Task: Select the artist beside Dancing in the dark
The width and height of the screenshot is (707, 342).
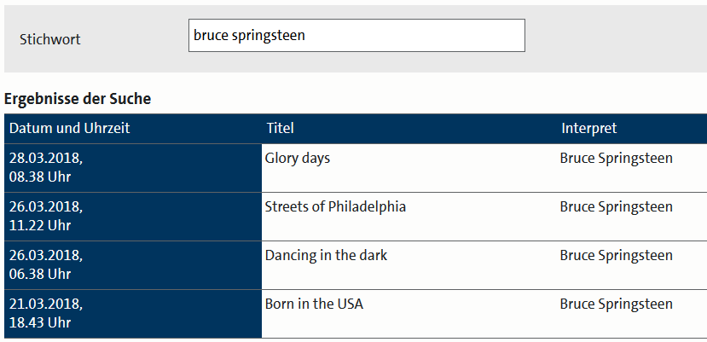Action: [x=616, y=256]
